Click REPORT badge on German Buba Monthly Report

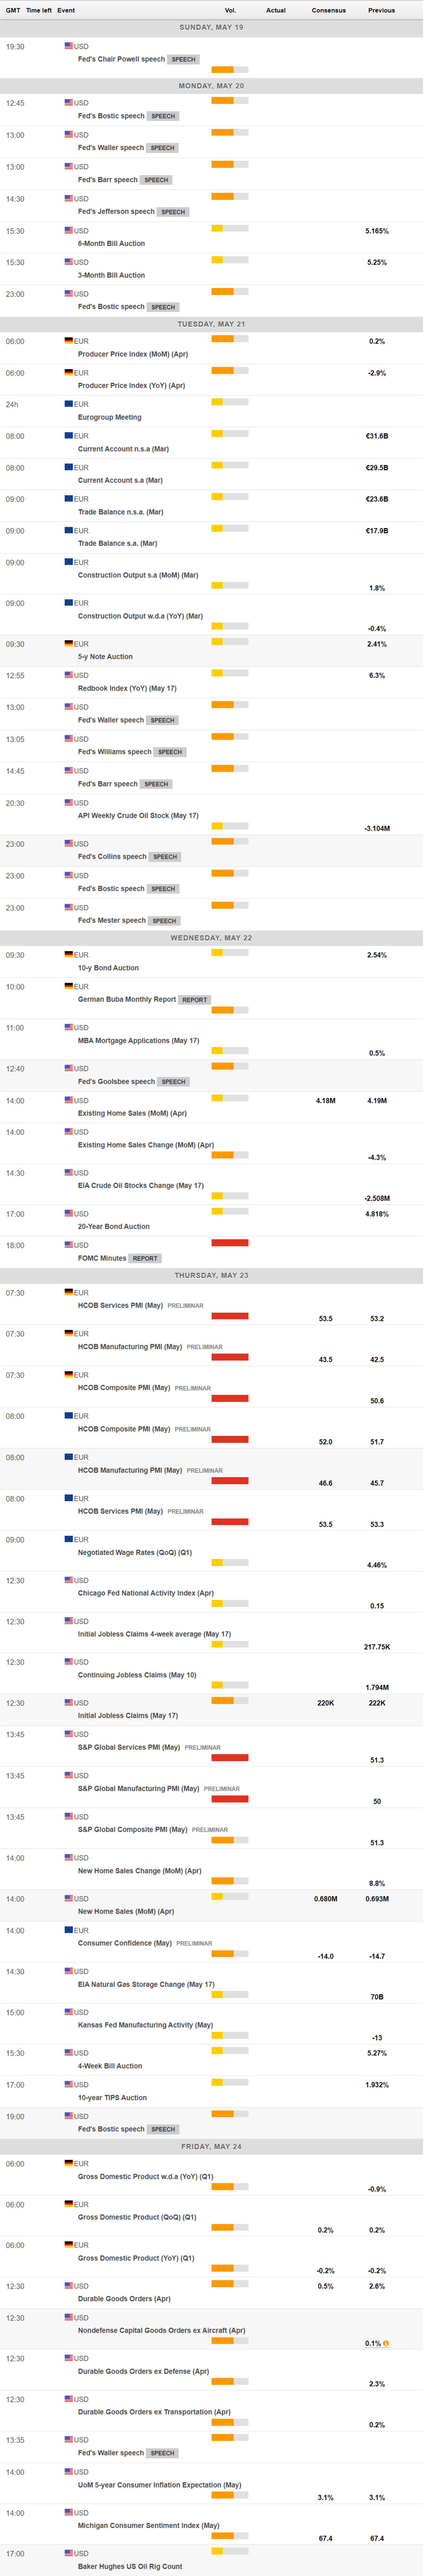coord(195,999)
